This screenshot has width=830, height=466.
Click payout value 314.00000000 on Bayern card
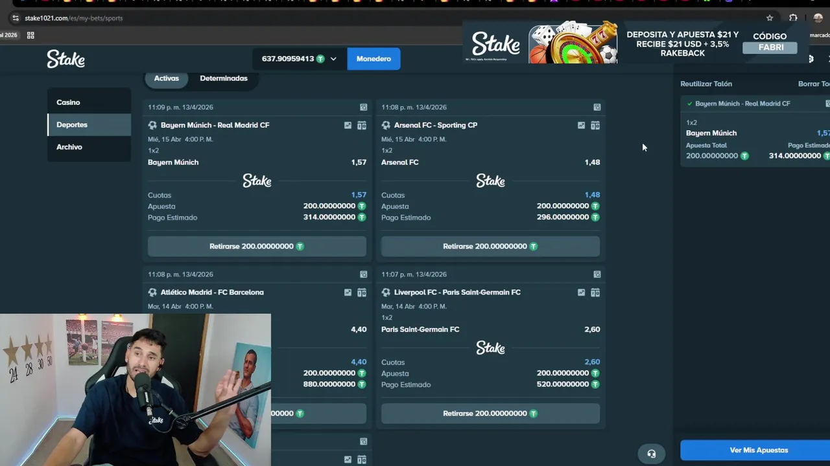point(329,217)
